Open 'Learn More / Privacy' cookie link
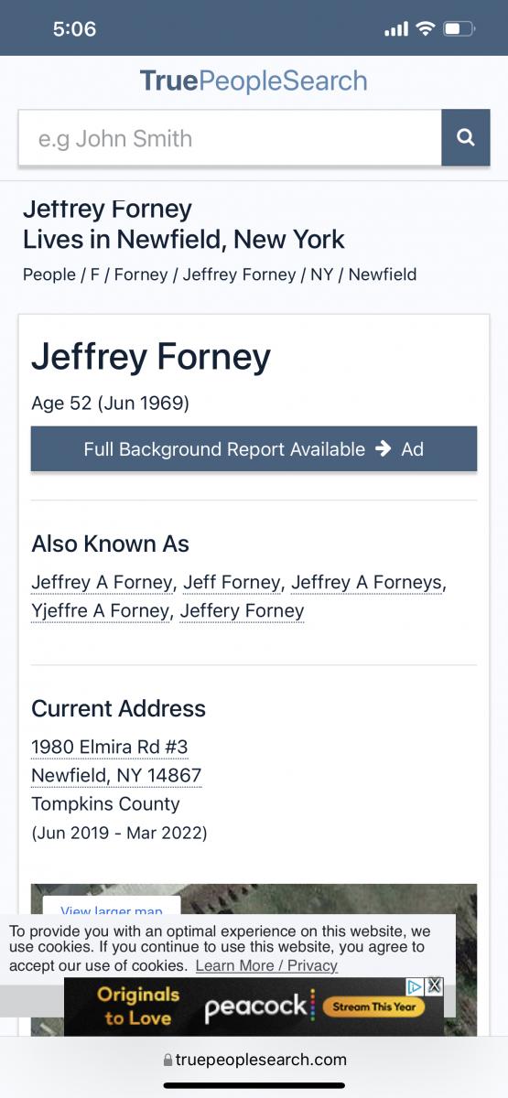Image resolution: width=508 pixels, height=1098 pixels. tap(266, 966)
